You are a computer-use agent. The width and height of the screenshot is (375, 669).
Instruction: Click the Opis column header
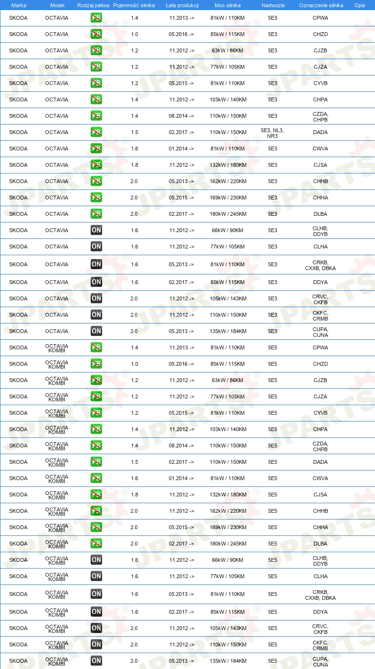(x=360, y=5)
